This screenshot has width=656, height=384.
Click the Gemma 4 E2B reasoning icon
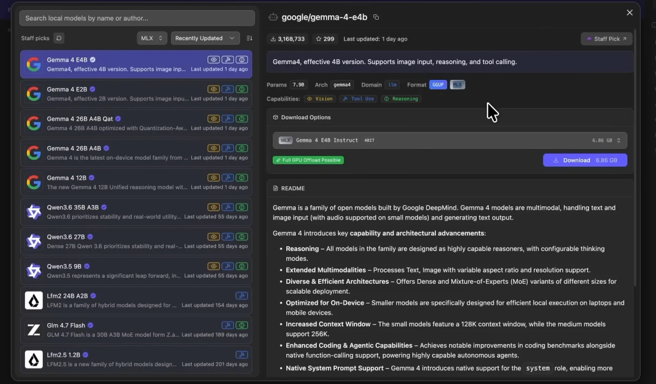click(242, 89)
